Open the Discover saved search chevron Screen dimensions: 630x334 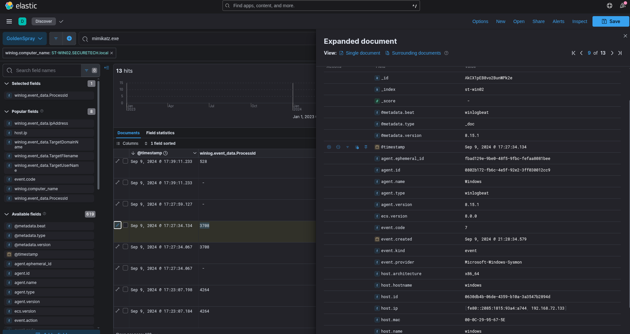pyautogui.click(x=61, y=21)
